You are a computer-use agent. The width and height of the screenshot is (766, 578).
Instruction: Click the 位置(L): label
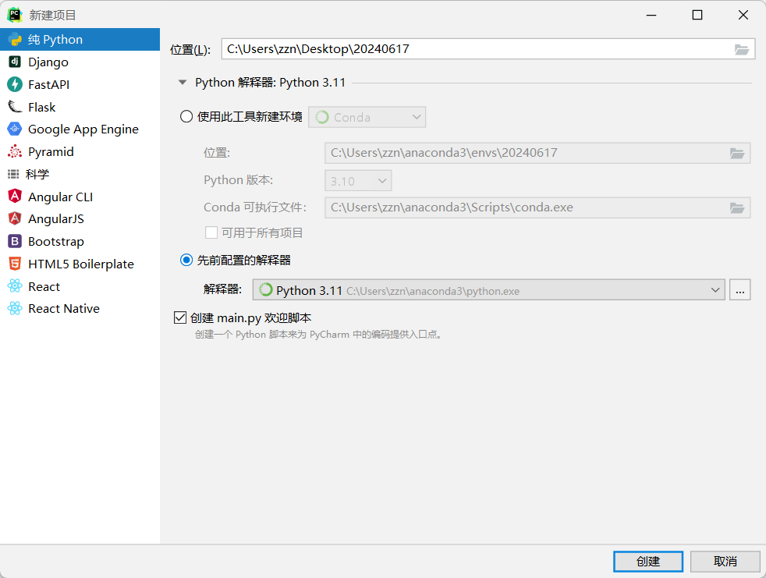[x=190, y=49]
